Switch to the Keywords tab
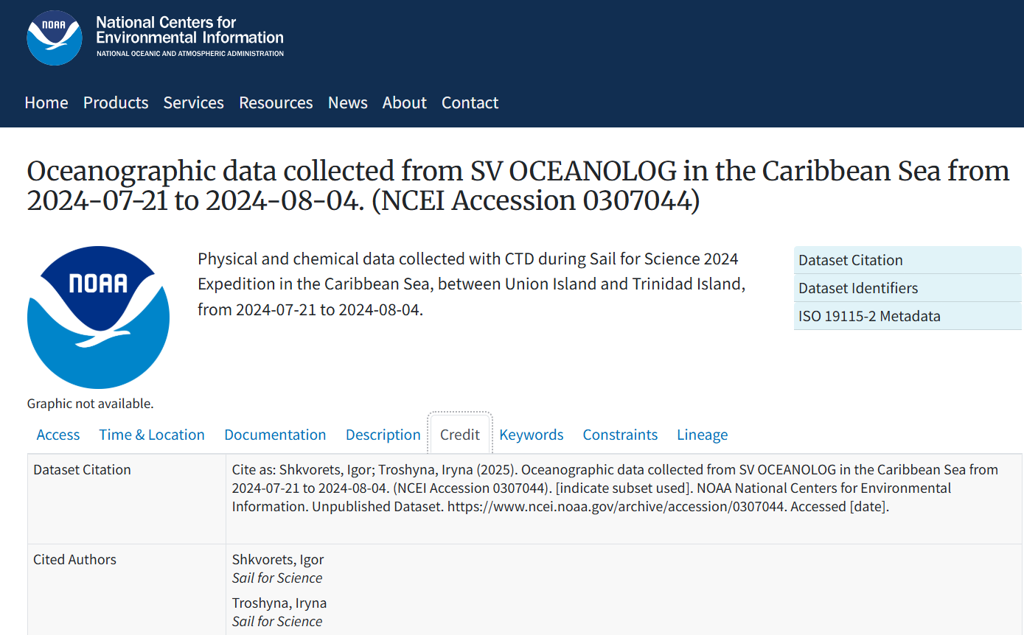 [x=532, y=435]
